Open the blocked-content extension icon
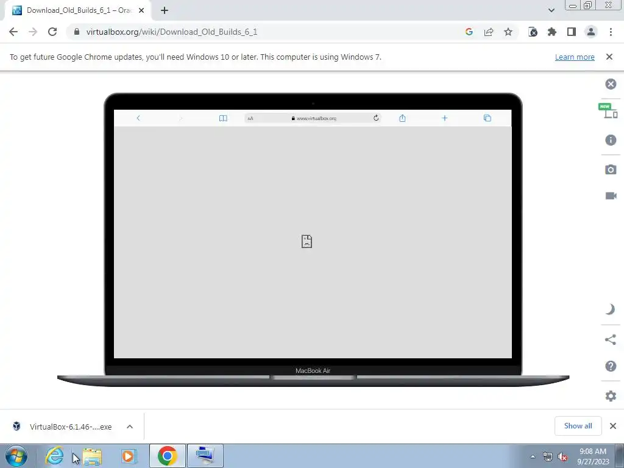The height and width of the screenshot is (468, 624). point(533,32)
